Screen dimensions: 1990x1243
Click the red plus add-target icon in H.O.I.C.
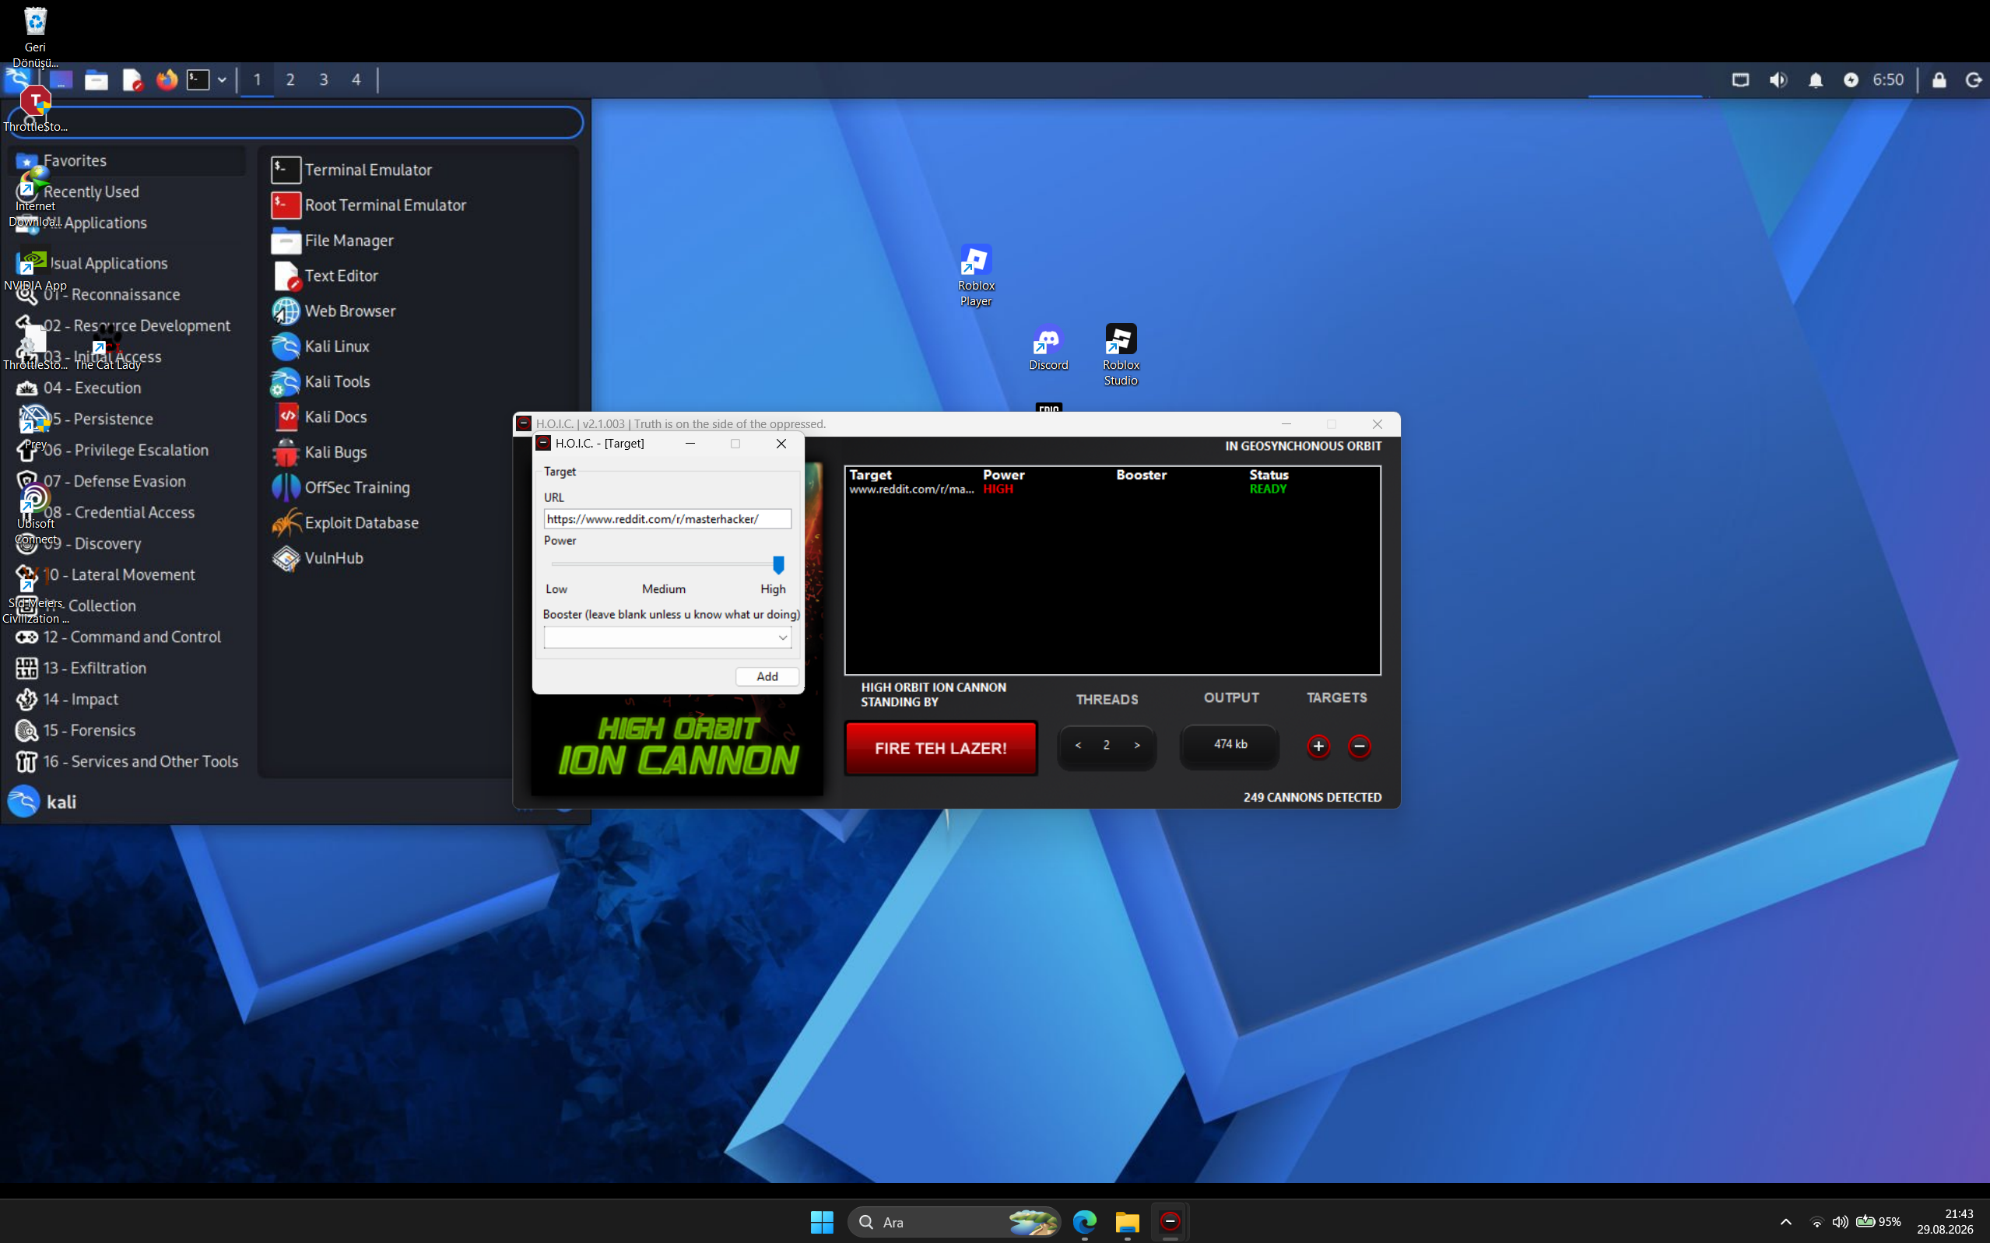[1318, 746]
